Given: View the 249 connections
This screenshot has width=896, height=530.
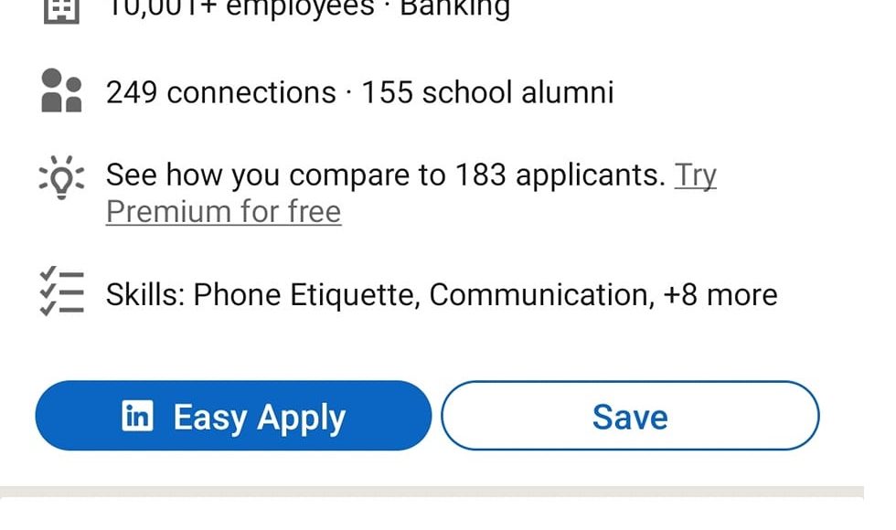Looking at the screenshot, I should tap(220, 92).
